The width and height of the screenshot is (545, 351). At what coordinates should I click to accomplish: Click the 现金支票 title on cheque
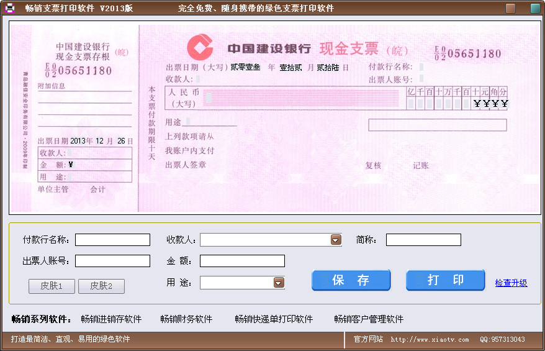pyautogui.click(x=349, y=48)
